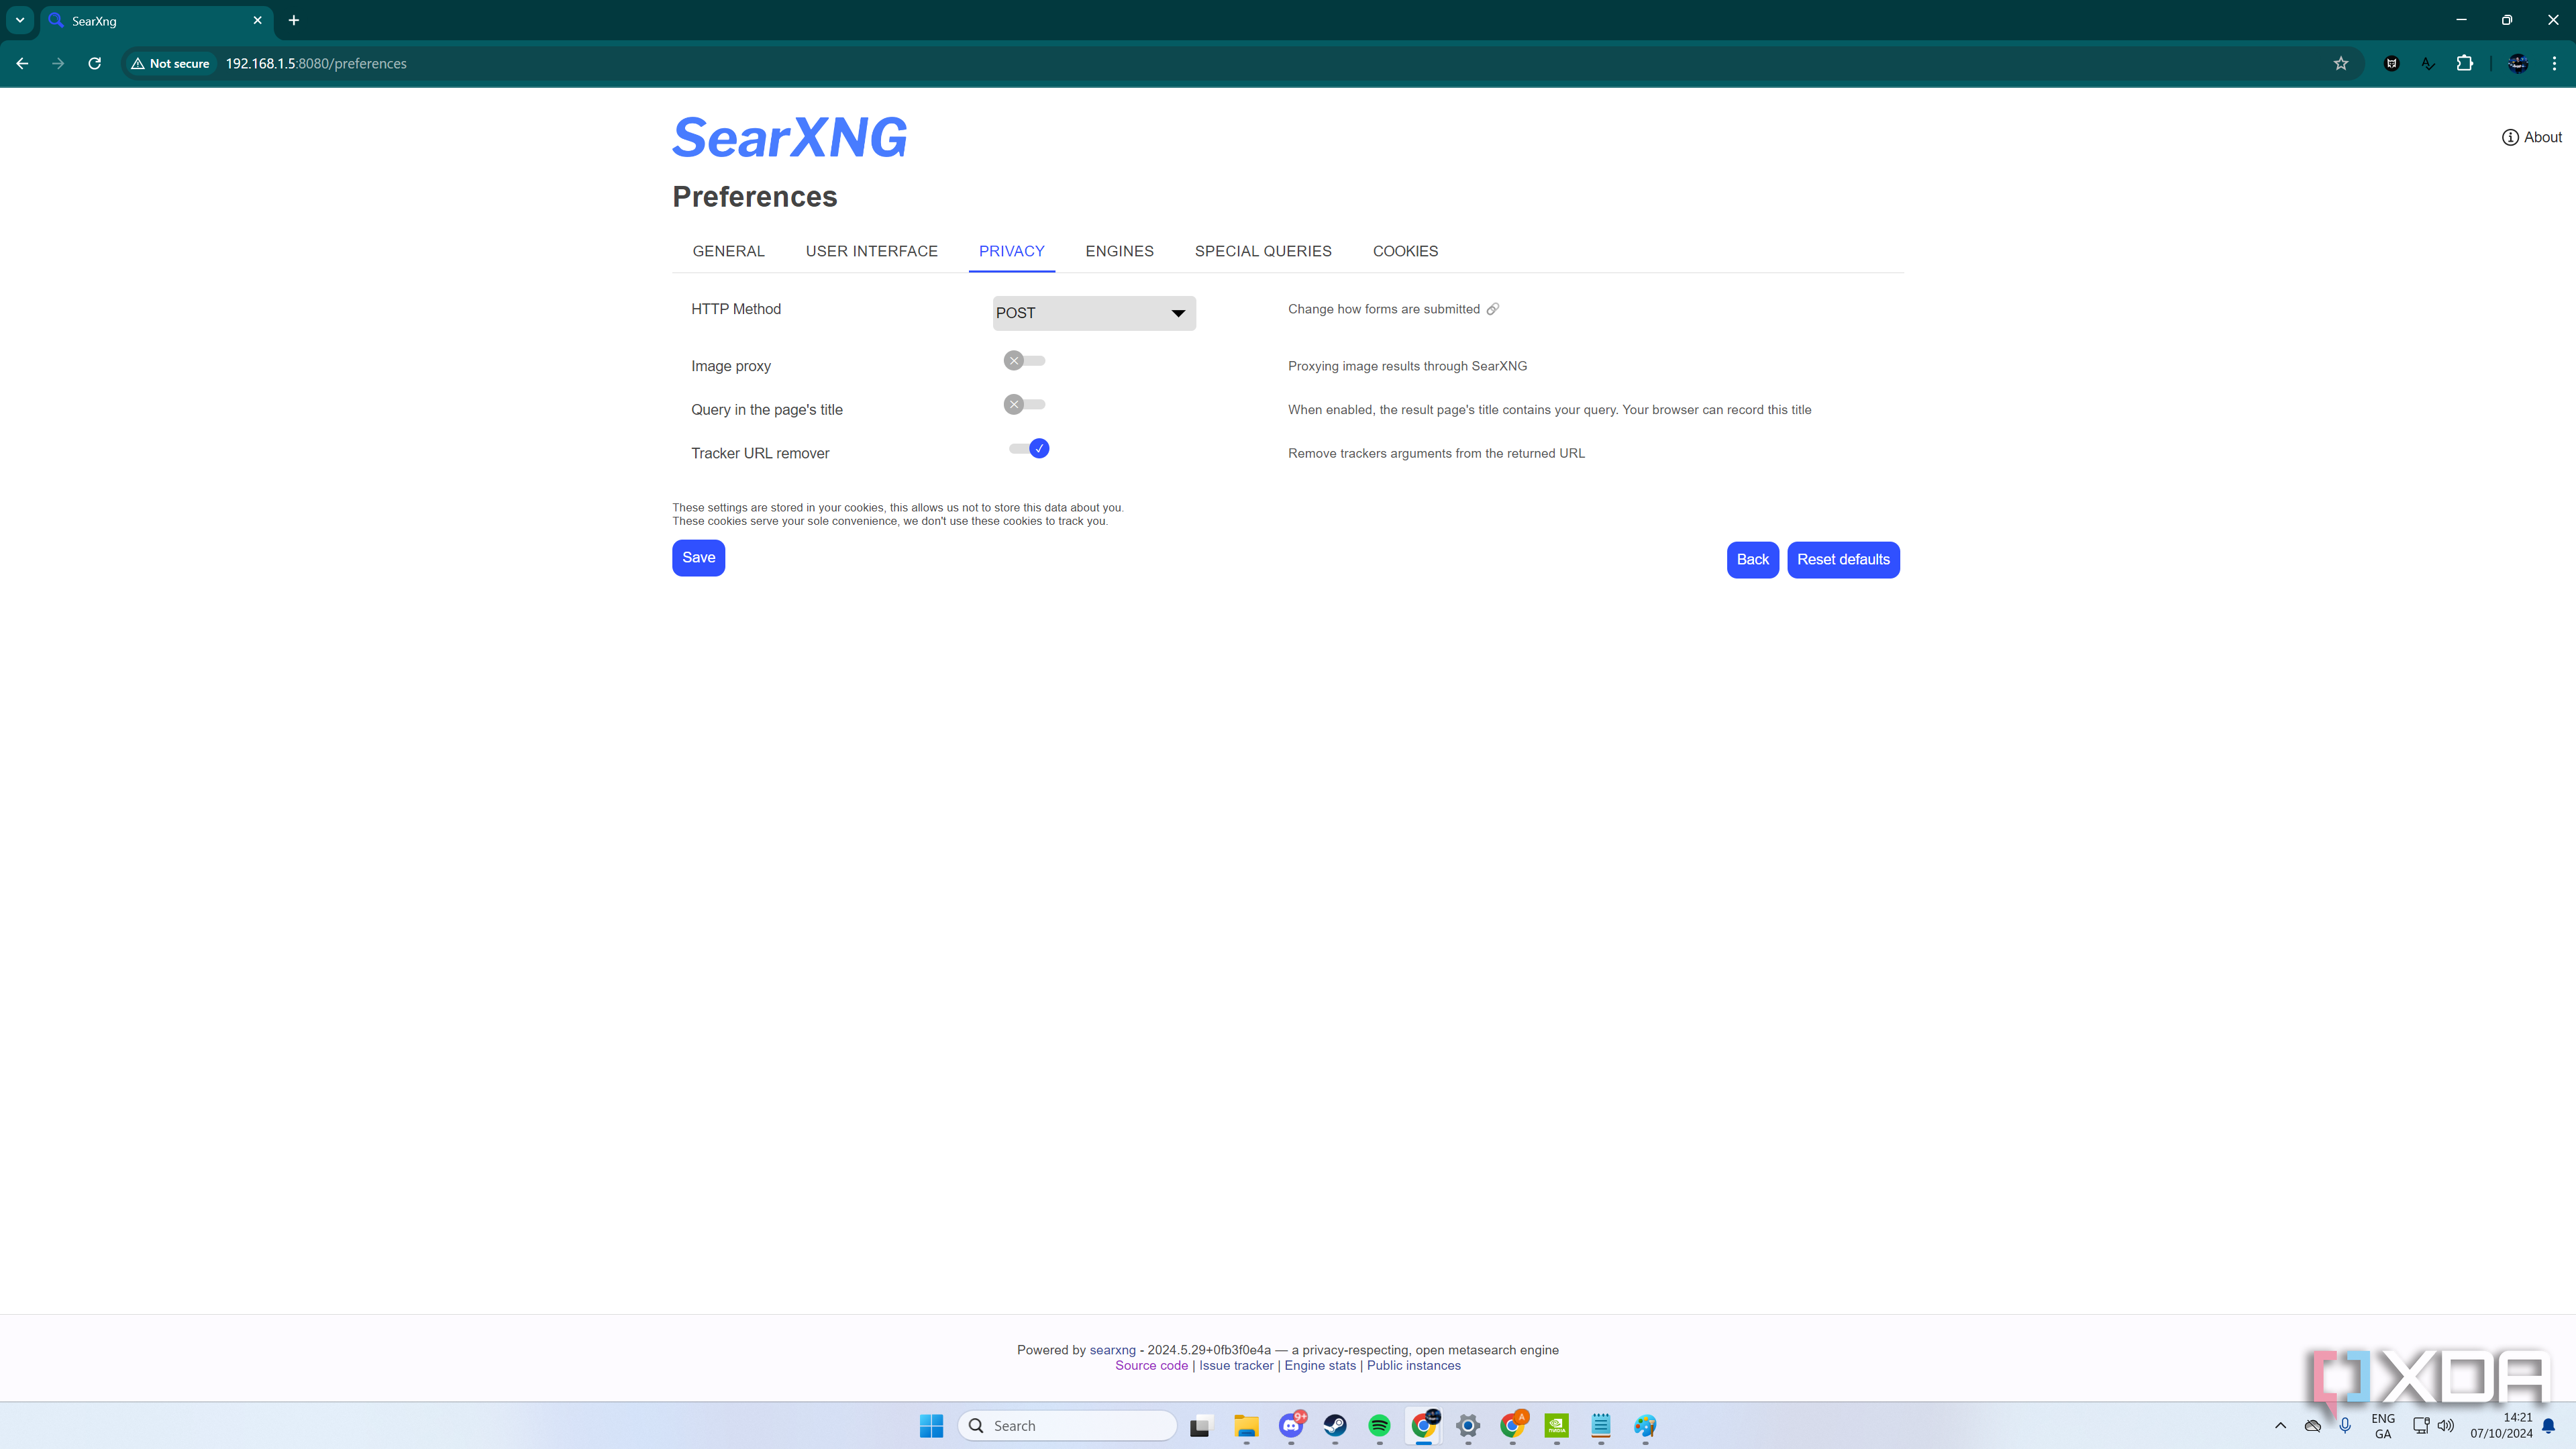Open the Windows Start menu
This screenshot has width=2576, height=1449.
(931, 1425)
